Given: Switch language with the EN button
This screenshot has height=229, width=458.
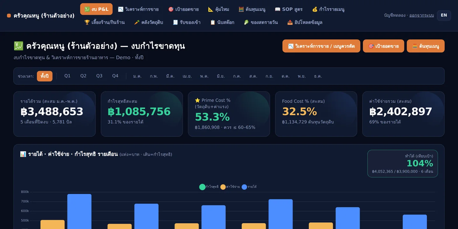Looking at the screenshot, I should click(x=444, y=15).
